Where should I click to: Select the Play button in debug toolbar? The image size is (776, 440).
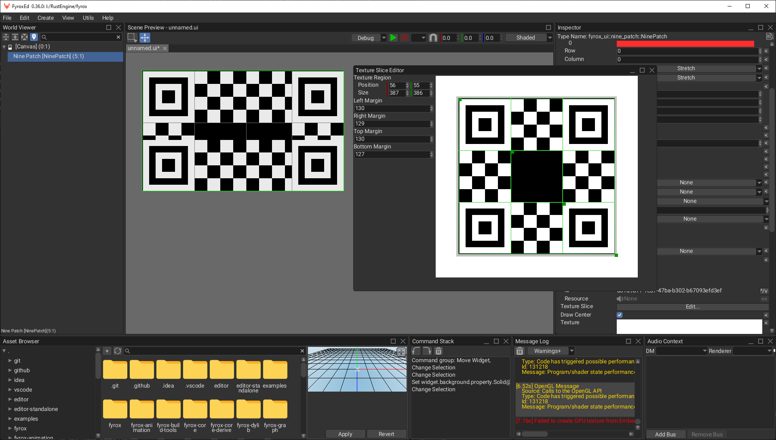[393, 37]
